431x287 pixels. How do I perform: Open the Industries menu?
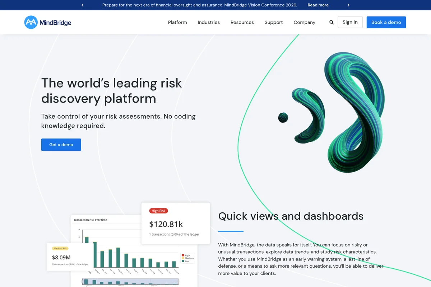click(x=209, y=22)
